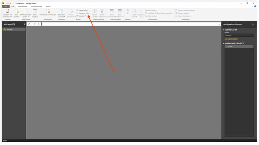The height and width of the screenshot is (145, 259).
Task: Click sort descending icon
Action: click(x=128, y=13)
